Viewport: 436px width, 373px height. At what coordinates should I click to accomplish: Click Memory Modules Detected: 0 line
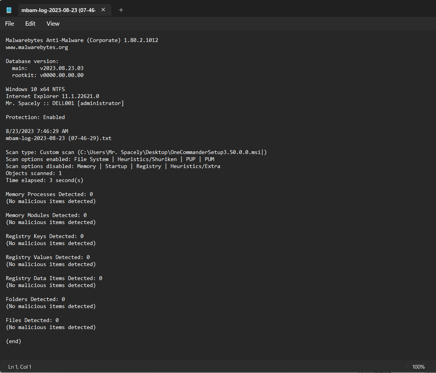46,215
